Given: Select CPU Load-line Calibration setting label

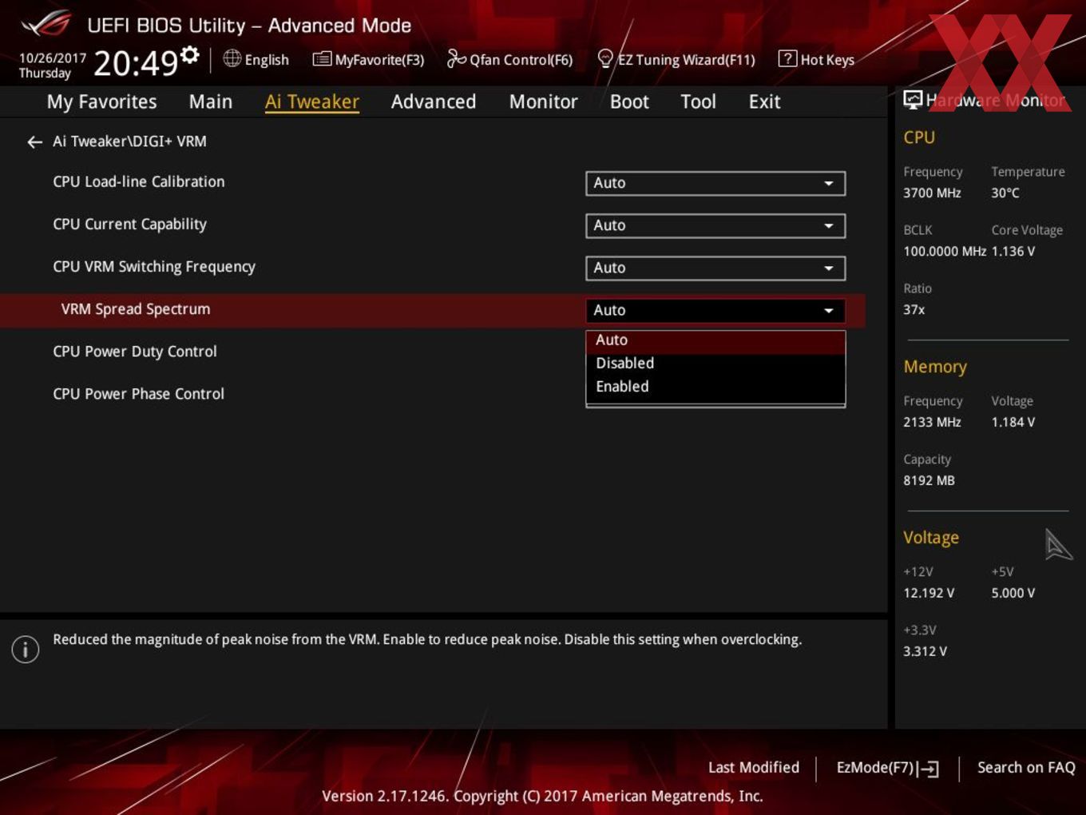Looking at the screenshot, I should 139,182.
